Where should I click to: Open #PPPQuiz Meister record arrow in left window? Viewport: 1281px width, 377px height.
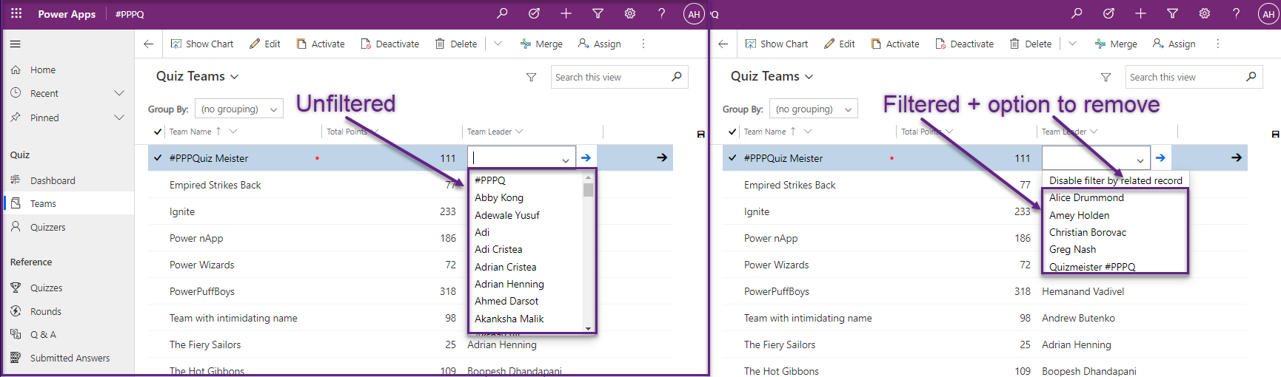[661, 157]
